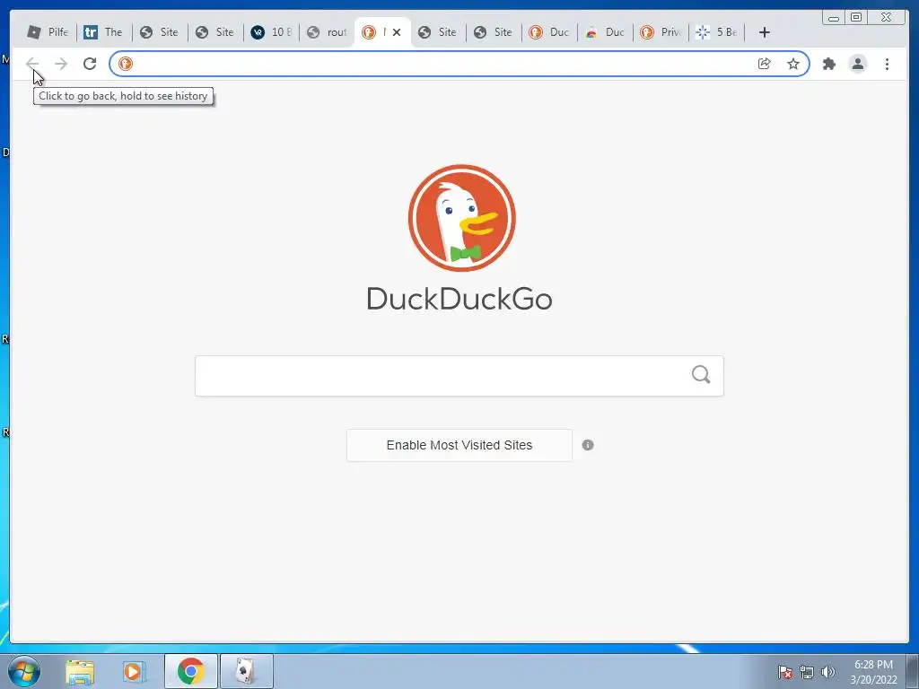Open a new tab with plus button
The width and height of the screenshot is (919, 689).
[765, 32]
